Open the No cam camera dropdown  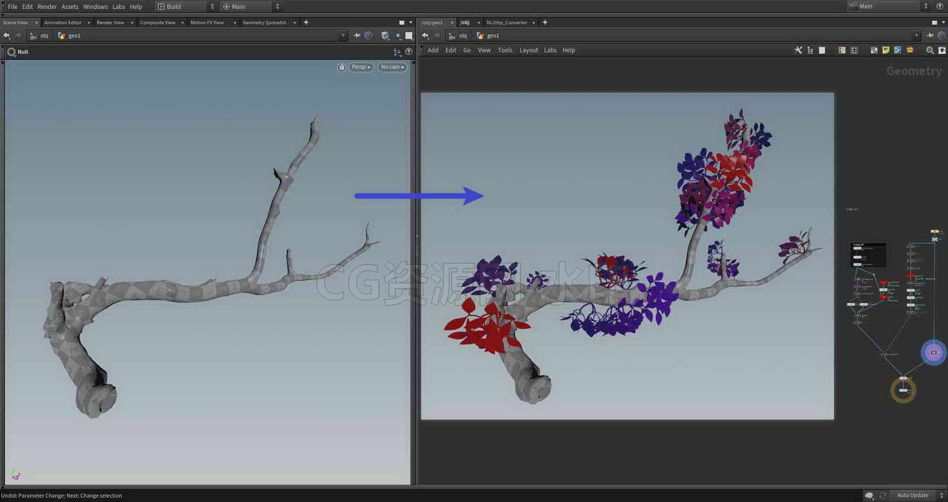tap(392, 67)
